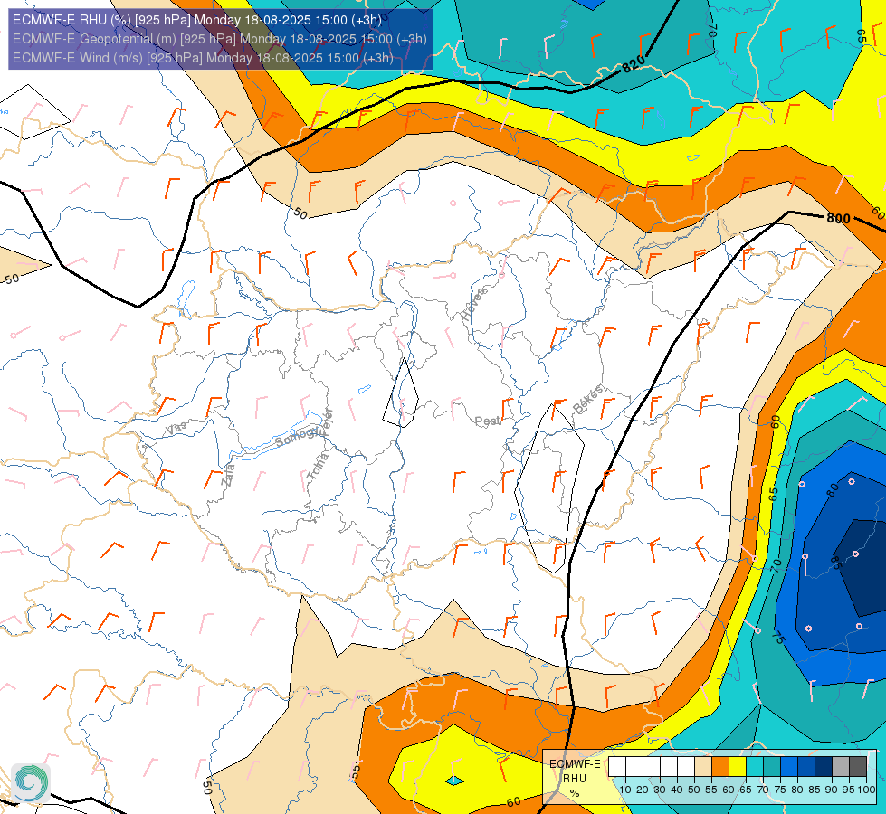Click the beige 50–55% legend swatch

[703, 767]
